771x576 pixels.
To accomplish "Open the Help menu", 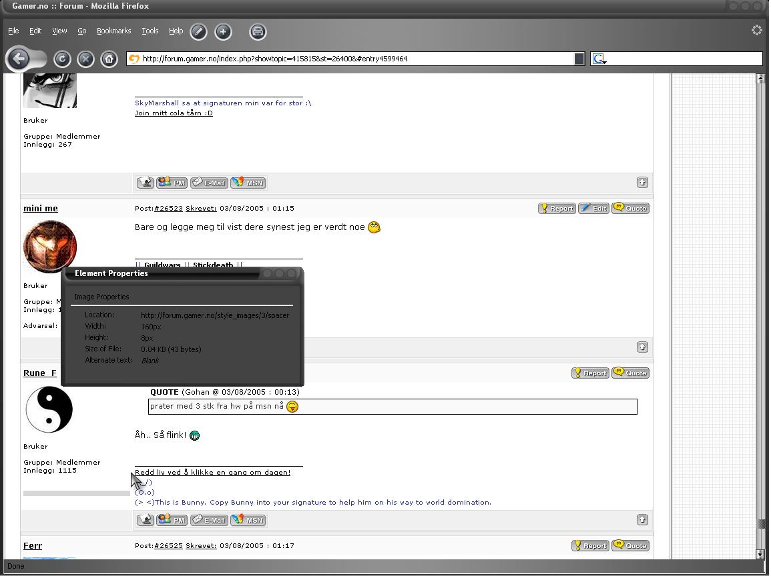I will (176, 31).
